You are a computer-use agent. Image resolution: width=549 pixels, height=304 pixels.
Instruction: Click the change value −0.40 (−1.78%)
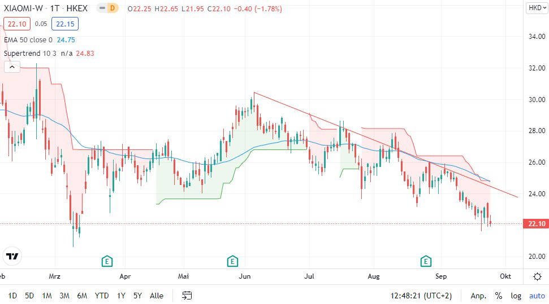point(258,8)
